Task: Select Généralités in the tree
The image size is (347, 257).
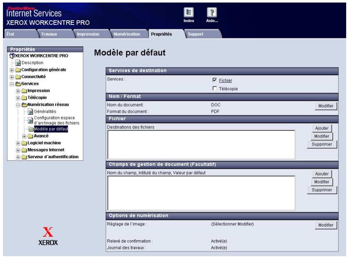Action: click(45, 111)
